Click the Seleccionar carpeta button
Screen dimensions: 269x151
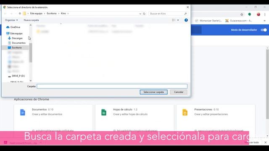153,92
